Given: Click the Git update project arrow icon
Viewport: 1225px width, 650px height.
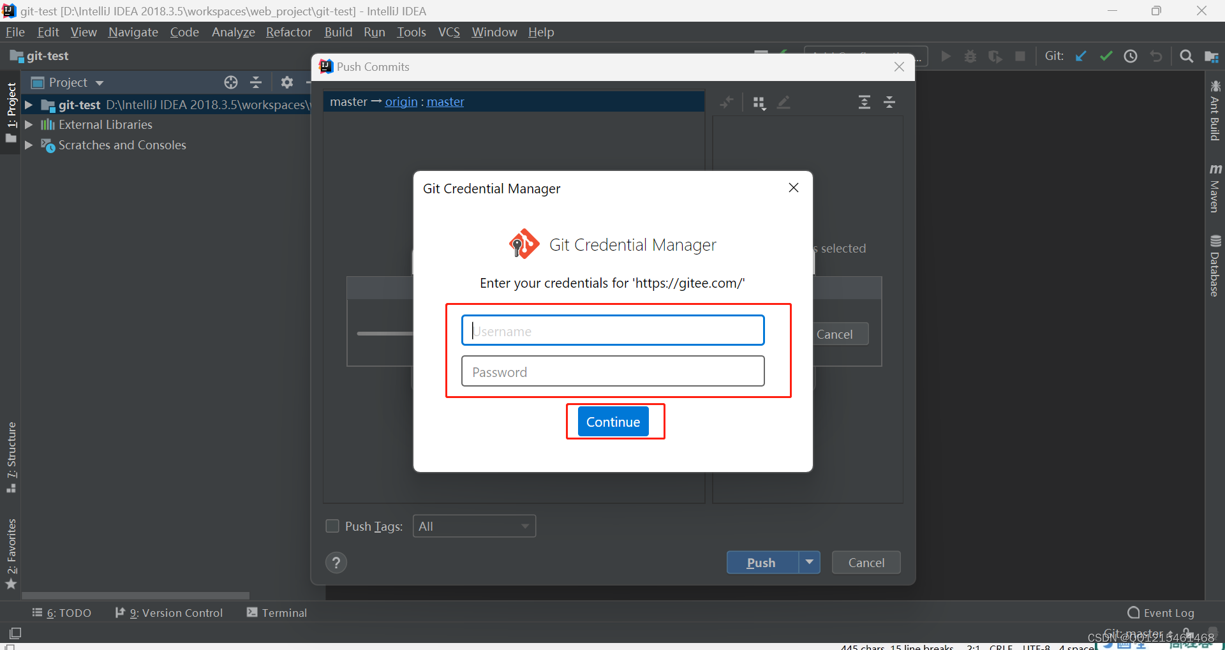Looking at the screenshot, I should (1081, 56).
